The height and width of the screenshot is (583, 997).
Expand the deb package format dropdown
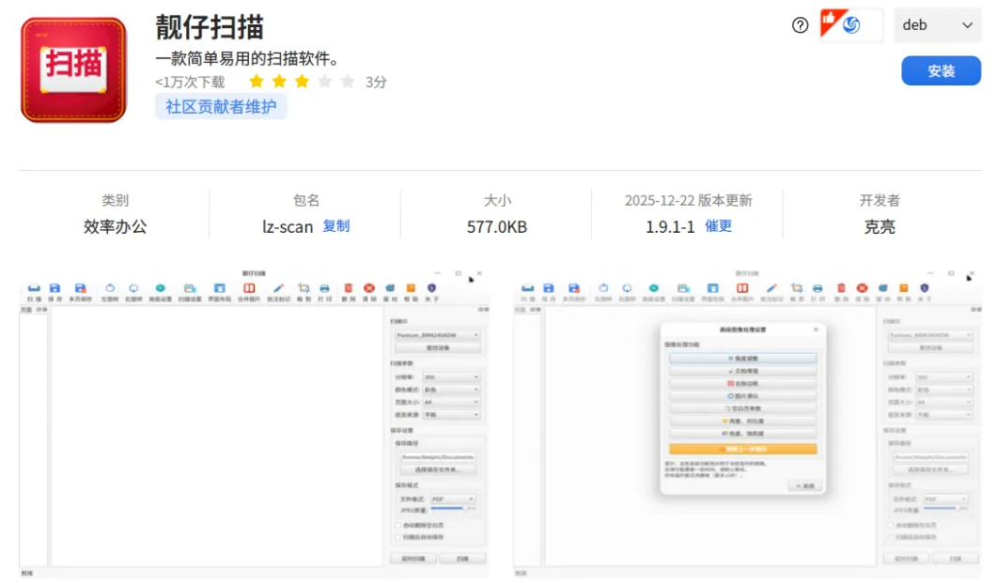point(938,25)
